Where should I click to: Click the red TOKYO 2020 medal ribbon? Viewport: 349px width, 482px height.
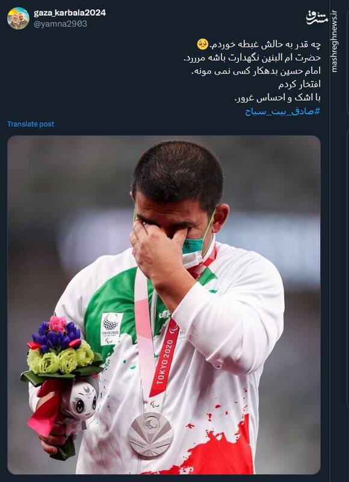165,358
